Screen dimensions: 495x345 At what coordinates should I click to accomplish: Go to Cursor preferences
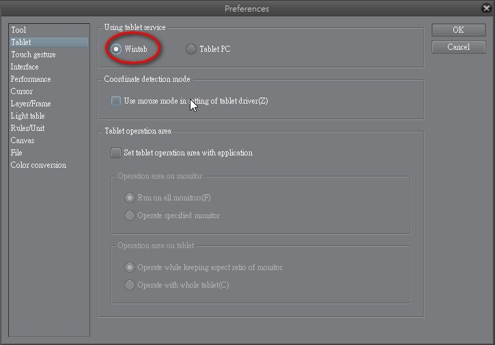click(22, 91)
